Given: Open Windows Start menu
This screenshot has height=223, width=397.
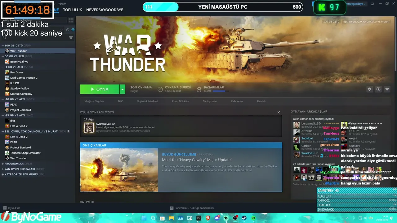Looking at the screenshot, I should [144, 218].
